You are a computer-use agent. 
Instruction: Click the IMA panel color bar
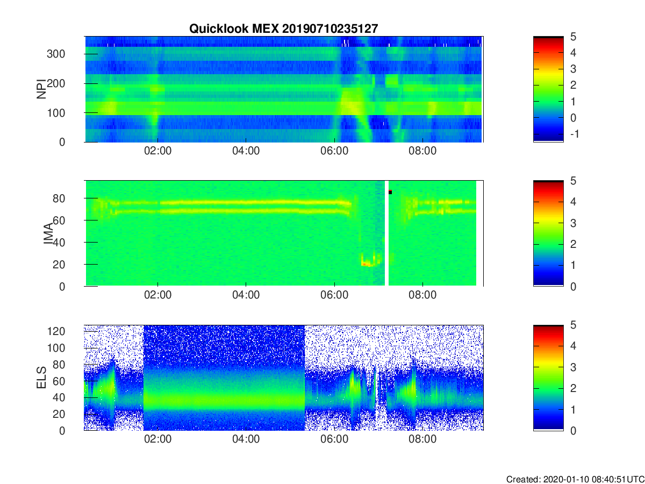[x=548, y=233]
